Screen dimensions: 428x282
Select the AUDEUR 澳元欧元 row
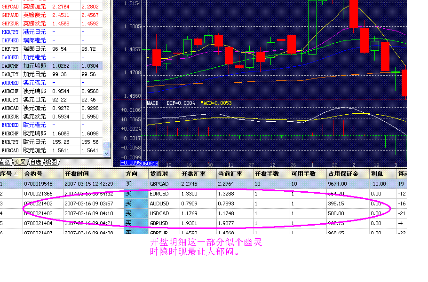pyautogui.click(x=51, y=117)
